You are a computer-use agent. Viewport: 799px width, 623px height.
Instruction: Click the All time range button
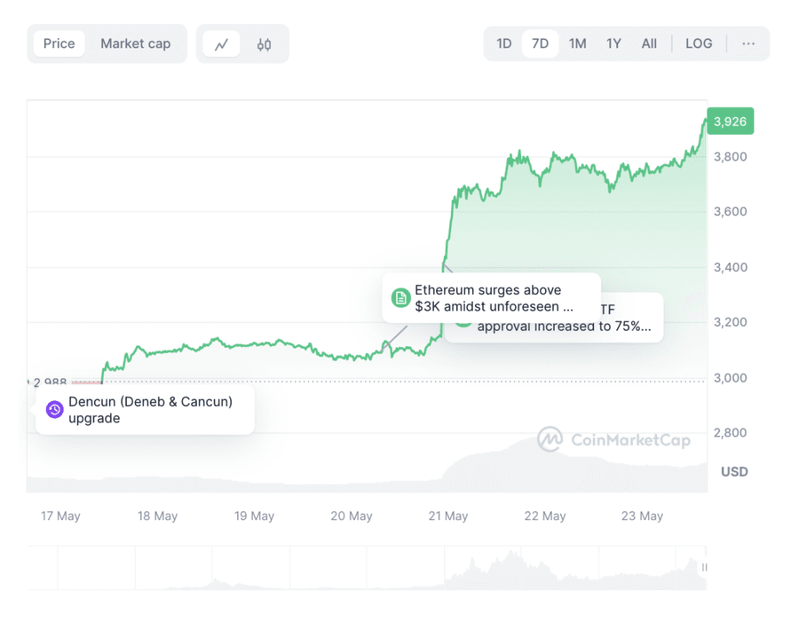pos(649,43)
